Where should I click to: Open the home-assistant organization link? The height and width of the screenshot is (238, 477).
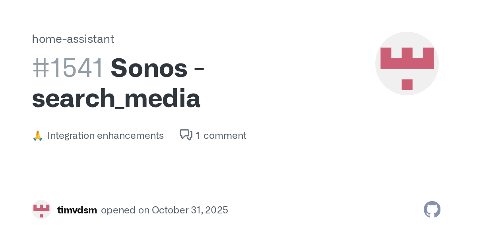point(73,39)
